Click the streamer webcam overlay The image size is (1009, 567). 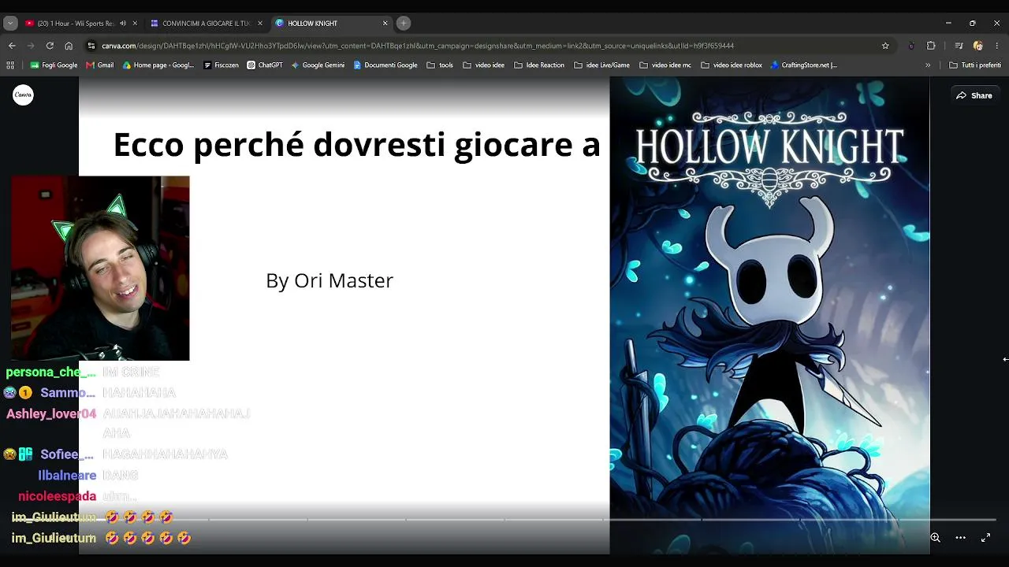coord(100,268)
